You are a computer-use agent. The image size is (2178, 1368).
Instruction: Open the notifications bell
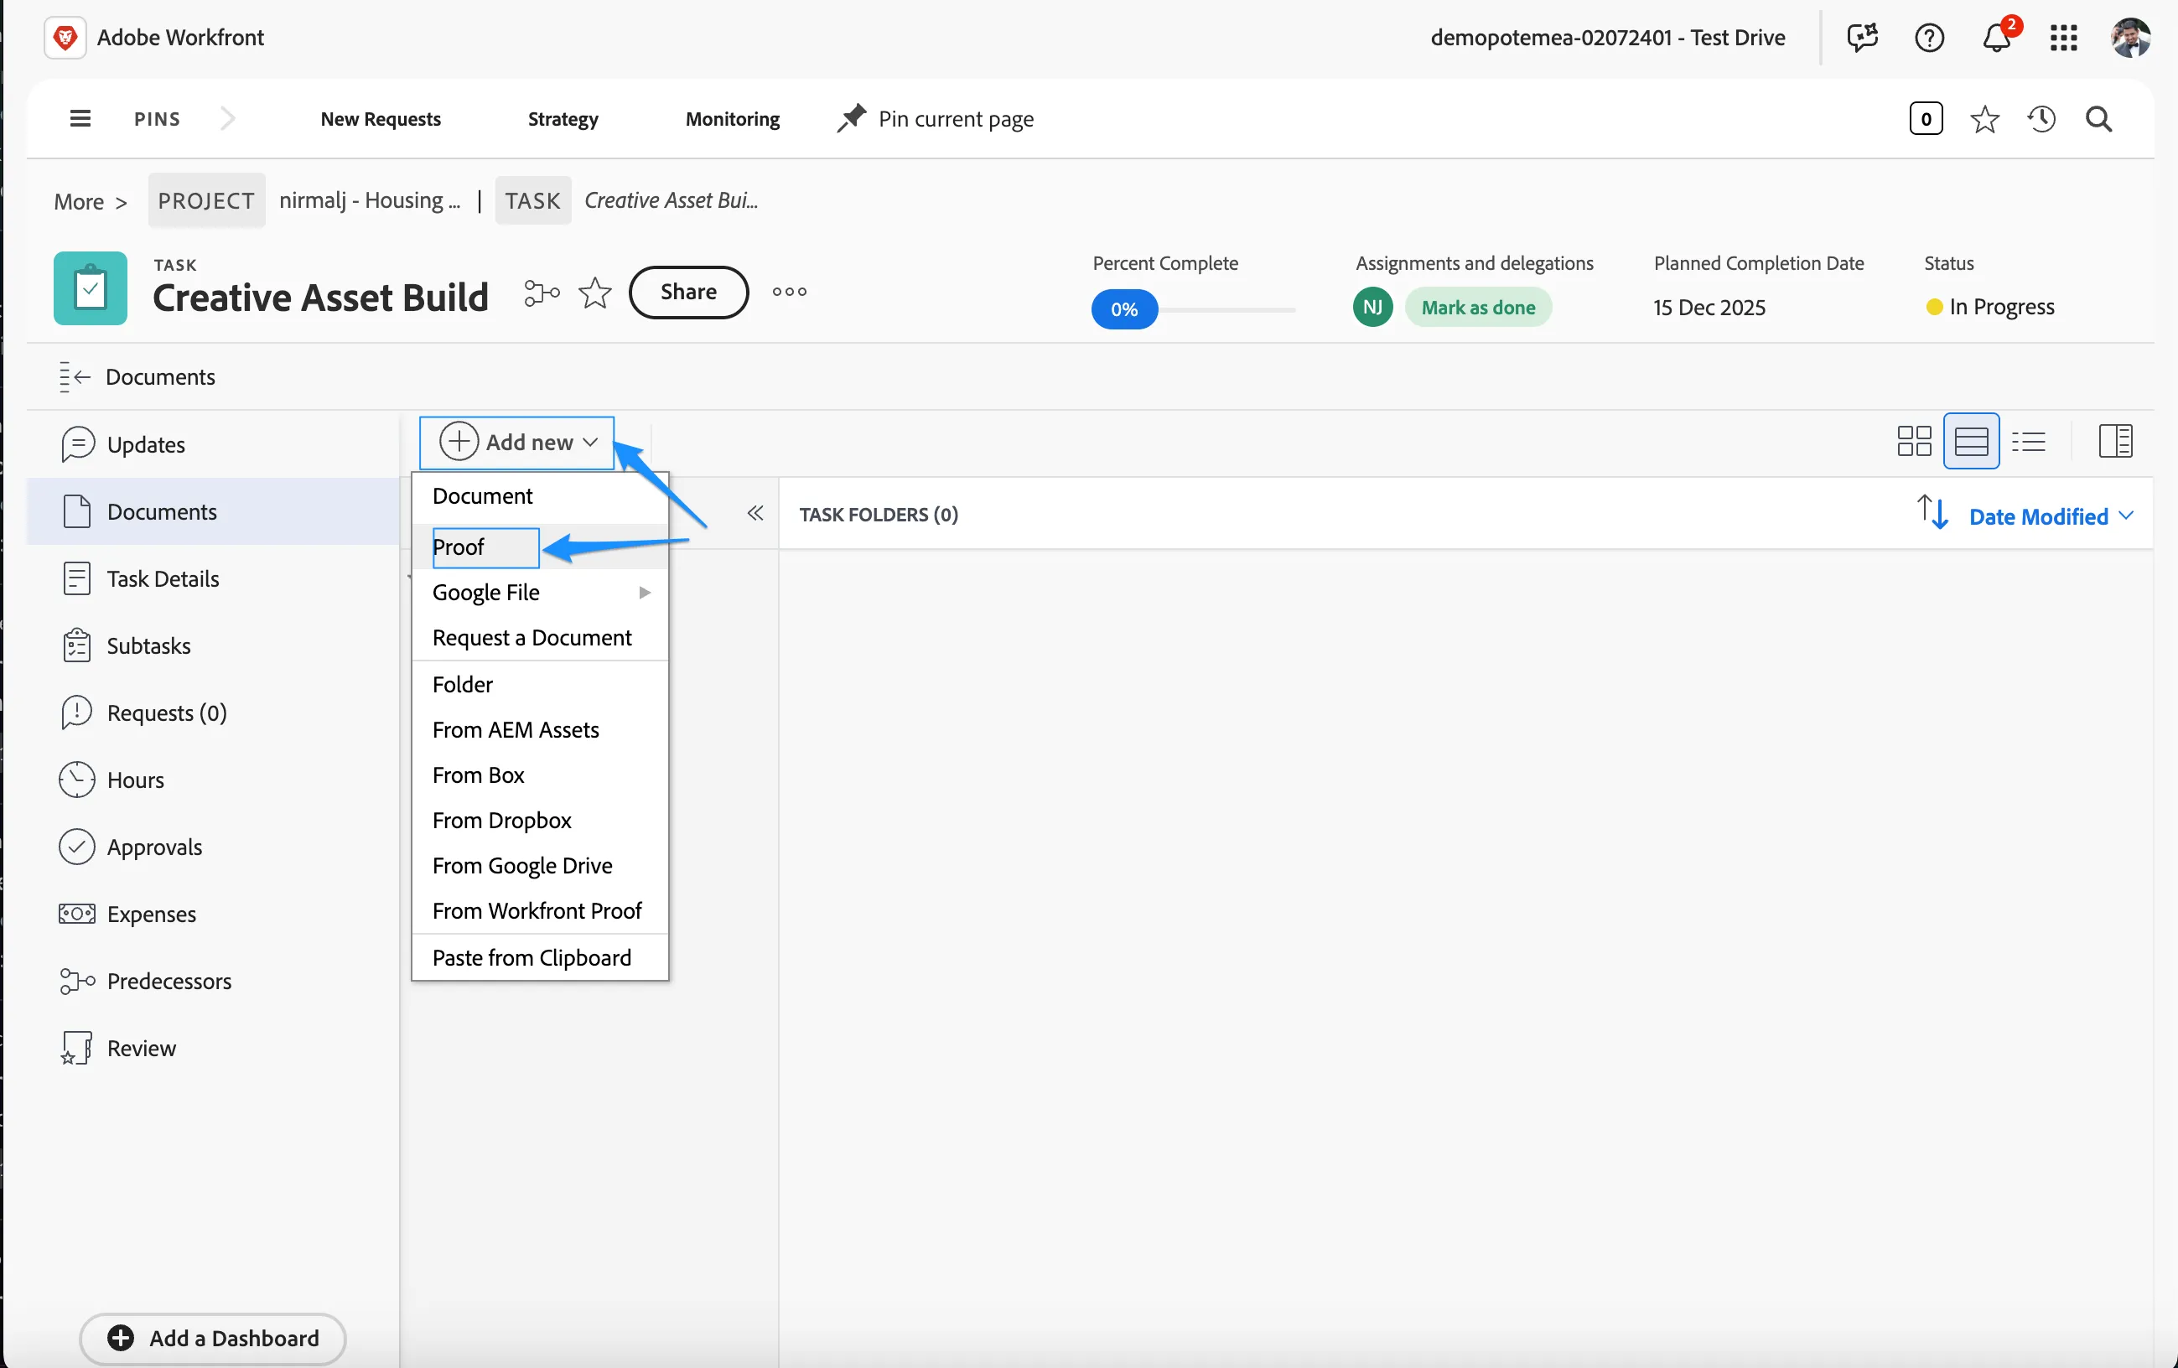pyautogui.click(x=1997, y=37)
